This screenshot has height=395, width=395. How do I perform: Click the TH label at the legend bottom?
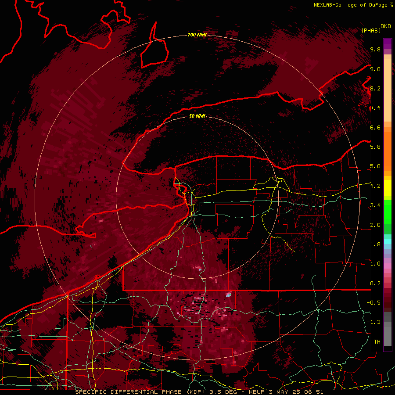(377, 342)
